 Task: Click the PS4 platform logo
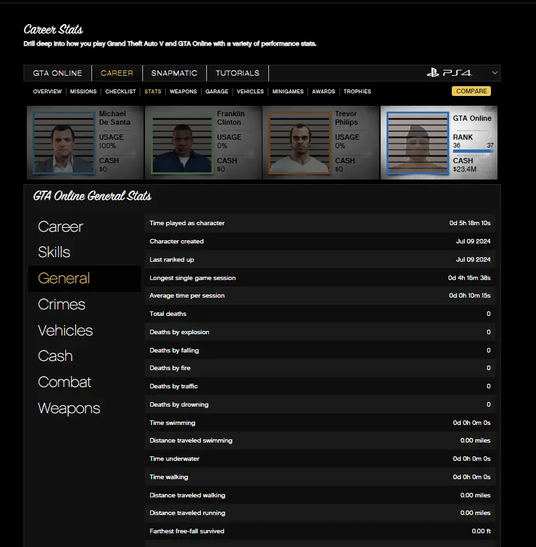click(449, 73)
